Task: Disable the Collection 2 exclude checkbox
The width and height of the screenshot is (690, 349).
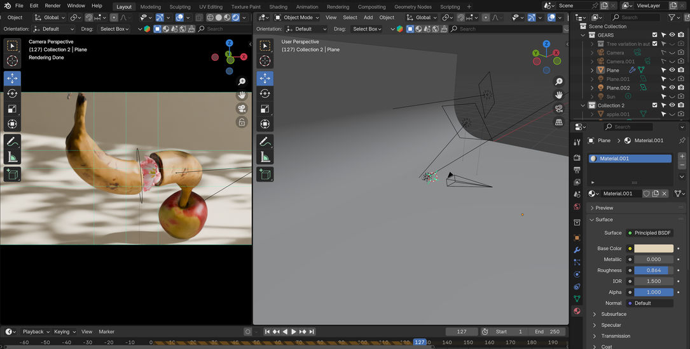Action: pyautogui.click(x=654, y=105)
